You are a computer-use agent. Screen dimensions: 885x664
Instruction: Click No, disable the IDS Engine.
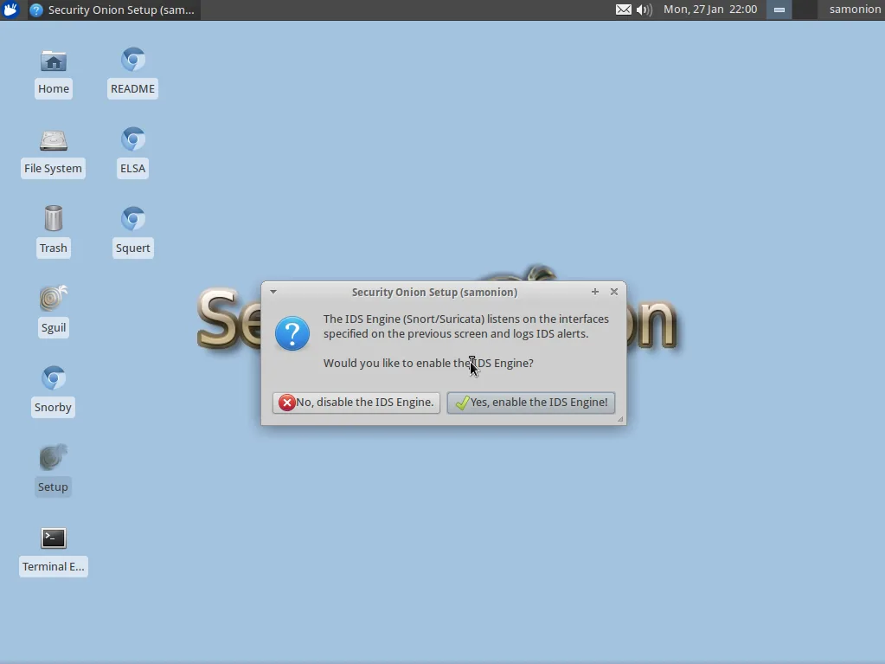(356, 403)
